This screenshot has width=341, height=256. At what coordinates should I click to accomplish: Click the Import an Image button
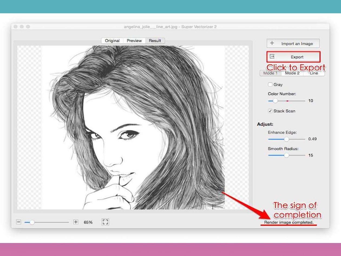293,44
